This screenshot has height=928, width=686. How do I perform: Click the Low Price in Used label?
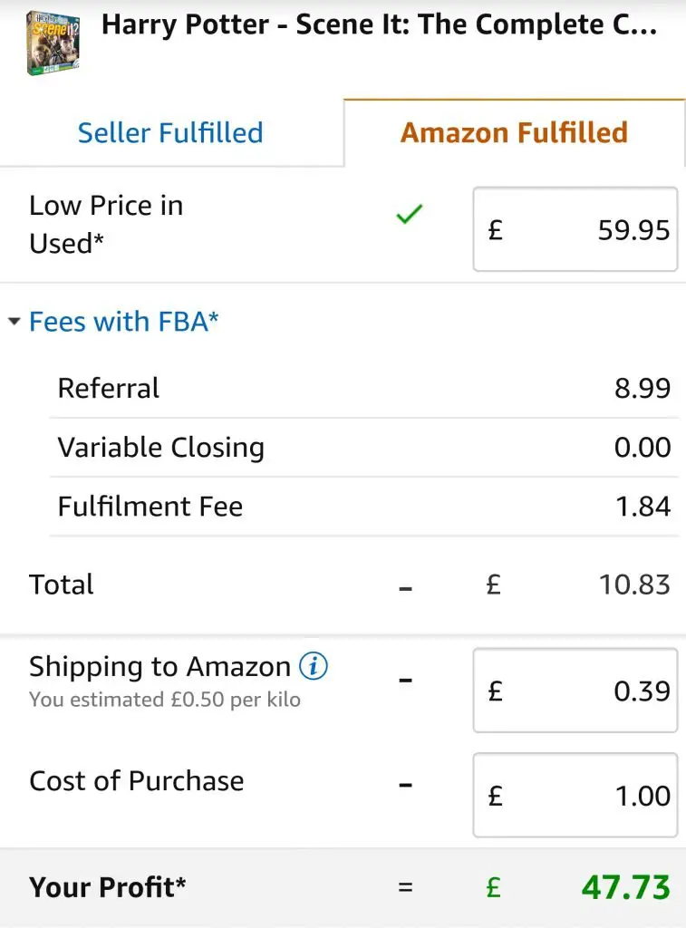107,225
